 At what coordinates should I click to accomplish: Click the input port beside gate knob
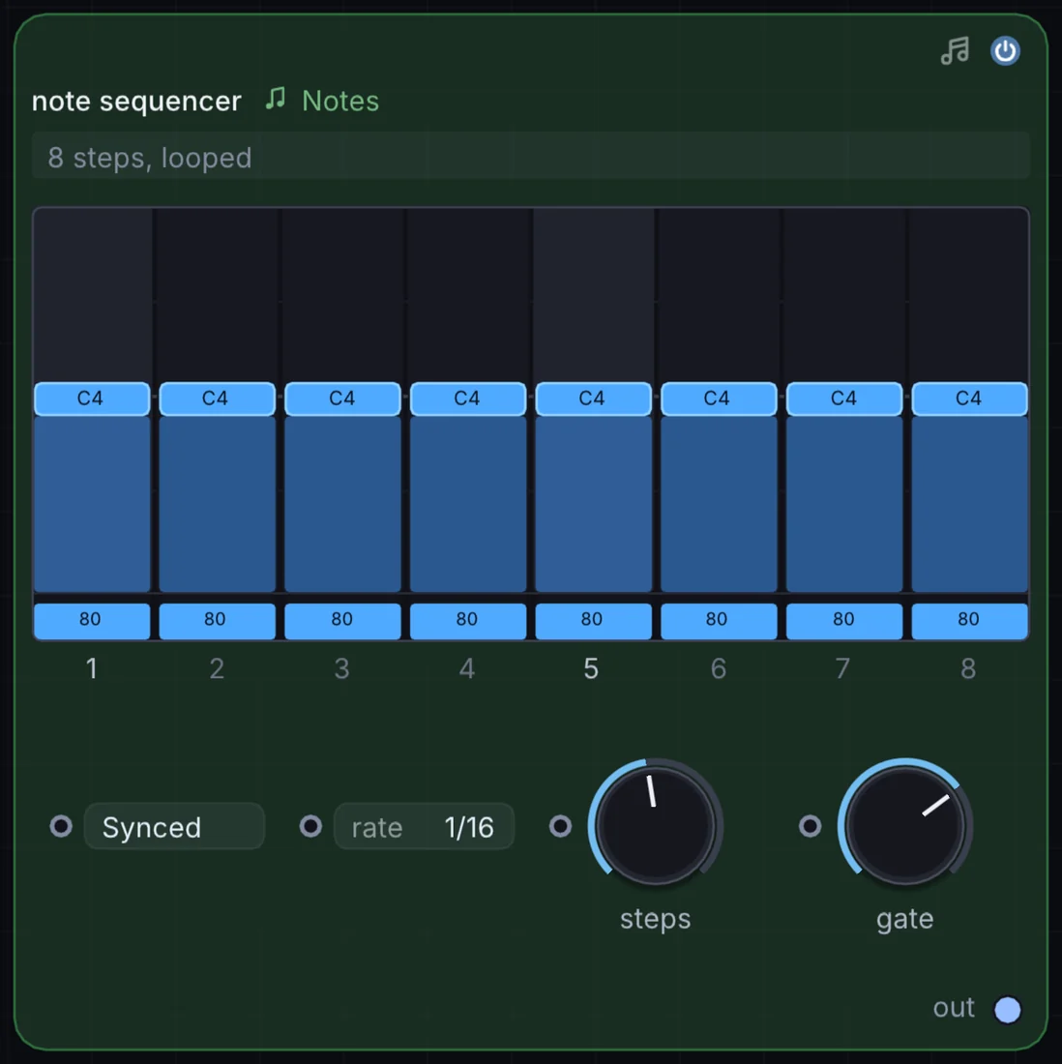click(810, 826)
